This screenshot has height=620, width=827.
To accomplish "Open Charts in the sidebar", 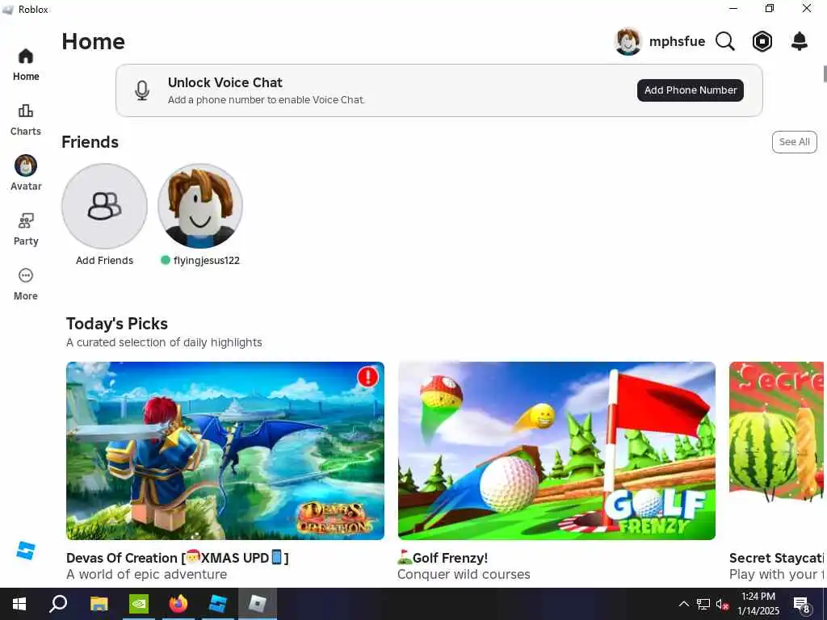I will 26,119.
